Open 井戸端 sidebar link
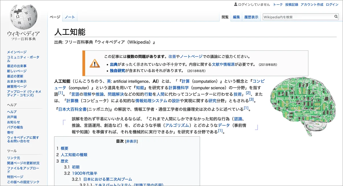Screen dimensions: 343x186 point(12,117)
